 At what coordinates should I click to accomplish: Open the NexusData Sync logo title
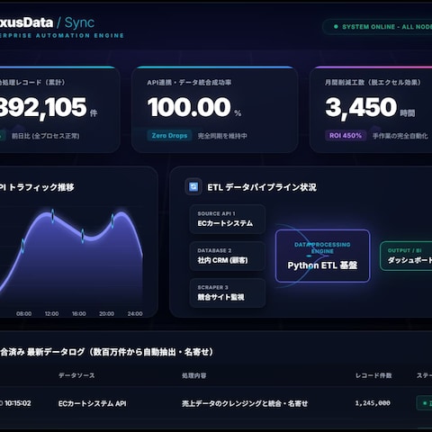[47, 22]
